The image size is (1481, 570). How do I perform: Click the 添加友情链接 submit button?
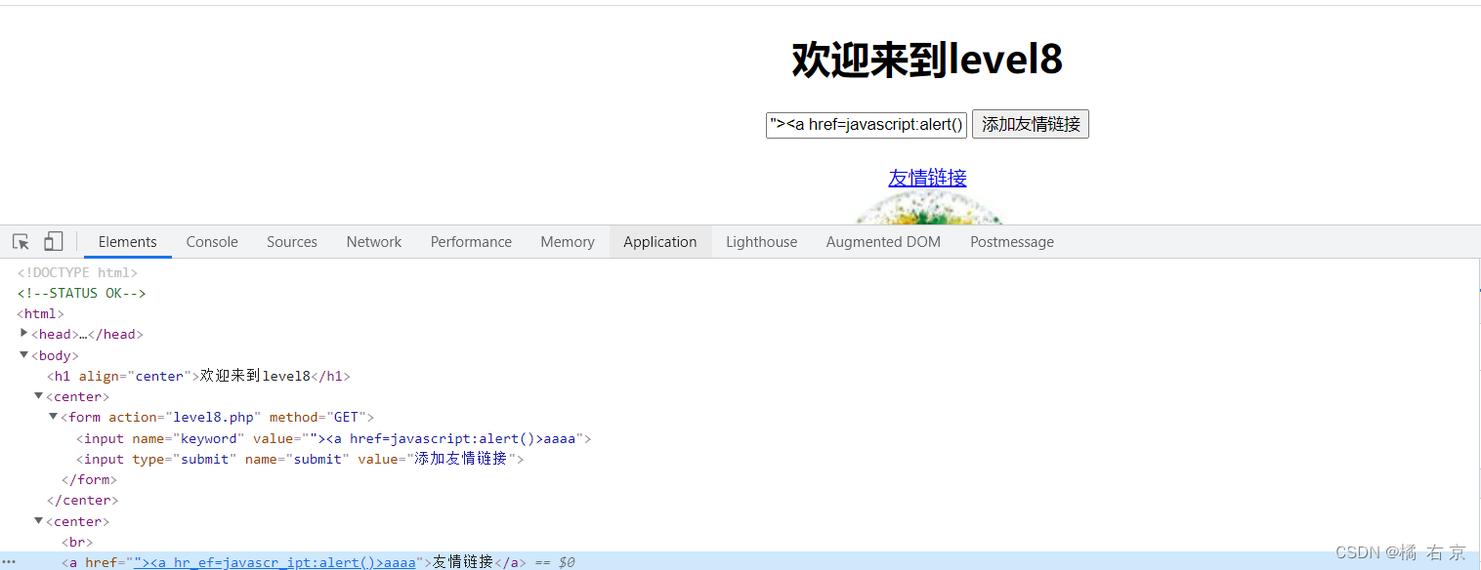click(x=1031, y=124)
